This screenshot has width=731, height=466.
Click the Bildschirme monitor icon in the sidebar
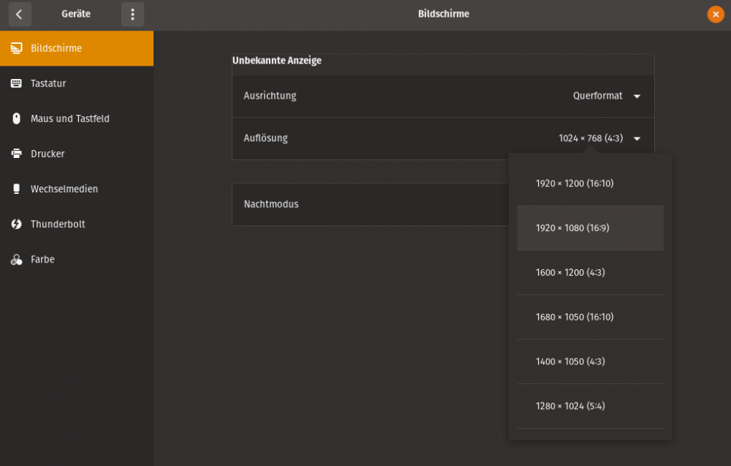click(16, 48)
